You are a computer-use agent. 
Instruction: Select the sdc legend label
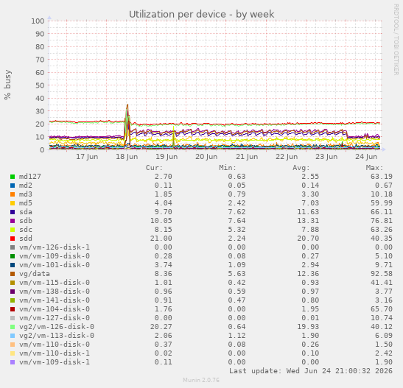point(26,230)
